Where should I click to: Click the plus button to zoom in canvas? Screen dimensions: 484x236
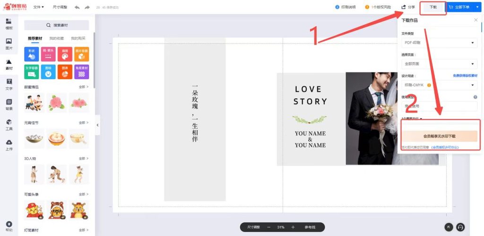coord(293,227)
